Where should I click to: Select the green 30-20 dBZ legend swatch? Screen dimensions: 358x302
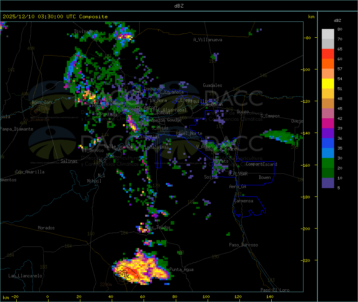(328, 163)
